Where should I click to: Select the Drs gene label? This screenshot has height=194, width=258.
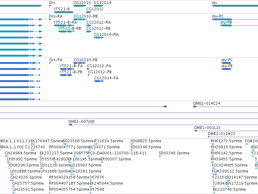pyautogui.click(x=52, y=3)
